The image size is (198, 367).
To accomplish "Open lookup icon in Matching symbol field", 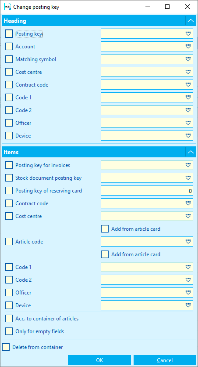I will click(x=188, y=59).
